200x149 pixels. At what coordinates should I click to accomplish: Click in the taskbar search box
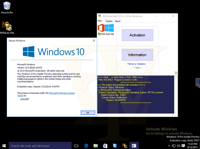point(40,146)
